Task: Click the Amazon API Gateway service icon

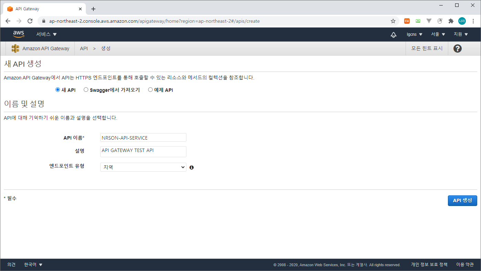Action: pyautogui.click(x=15, y=48)
